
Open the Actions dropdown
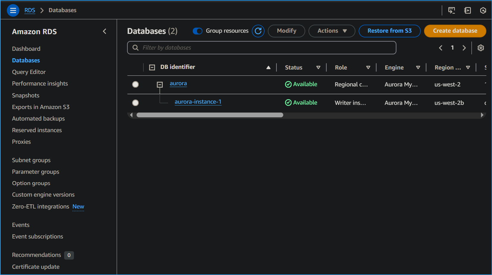pyautogui.click(x=332, y=31)
